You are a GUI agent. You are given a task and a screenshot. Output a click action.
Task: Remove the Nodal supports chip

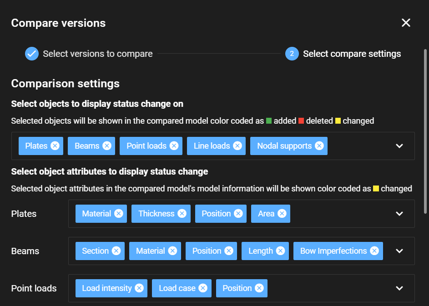[x=319, y=146]
